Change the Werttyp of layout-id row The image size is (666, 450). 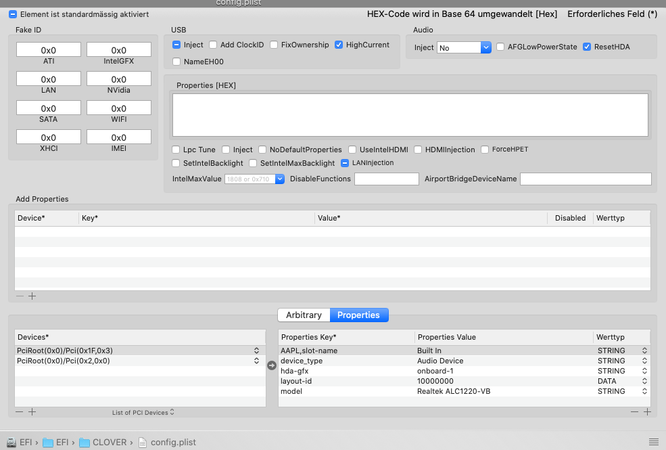click(645, 381)
